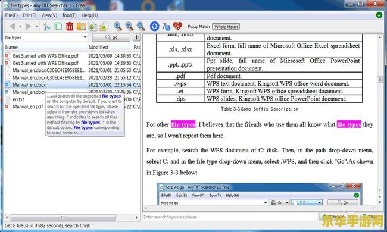Open the translate language icon

166,26
